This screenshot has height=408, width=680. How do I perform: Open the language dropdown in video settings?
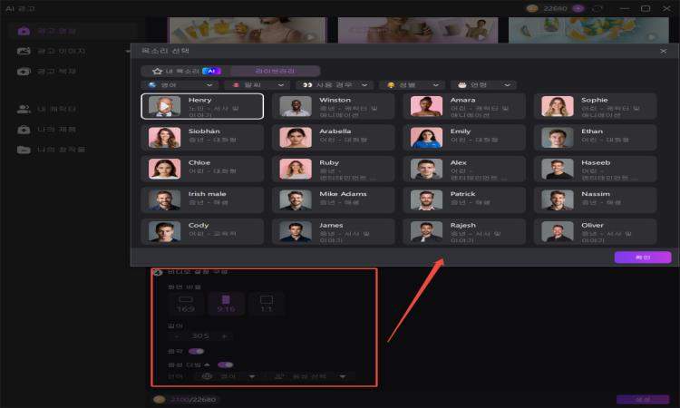(x=228, y=376)
